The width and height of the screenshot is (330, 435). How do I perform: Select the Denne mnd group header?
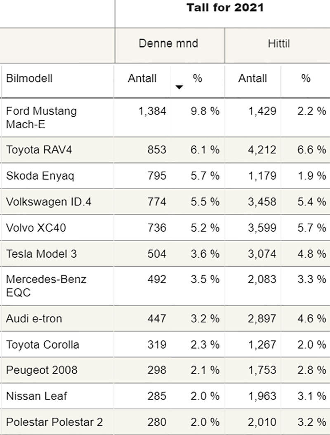pos(168,43)
